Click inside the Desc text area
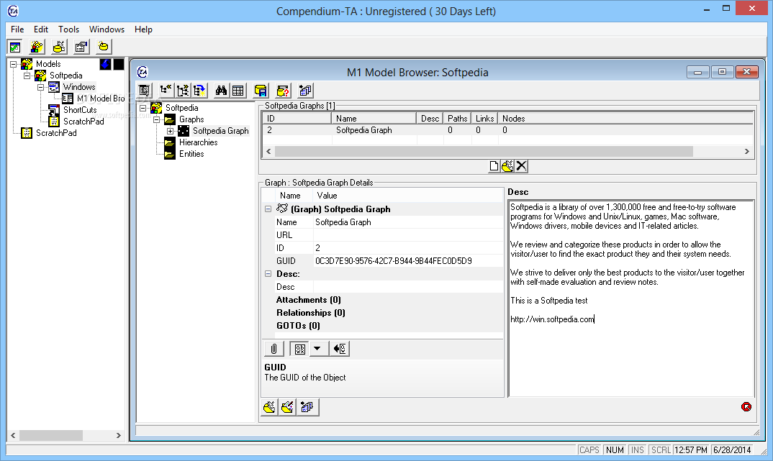773x461 pixels. click(x=631, y=298)
